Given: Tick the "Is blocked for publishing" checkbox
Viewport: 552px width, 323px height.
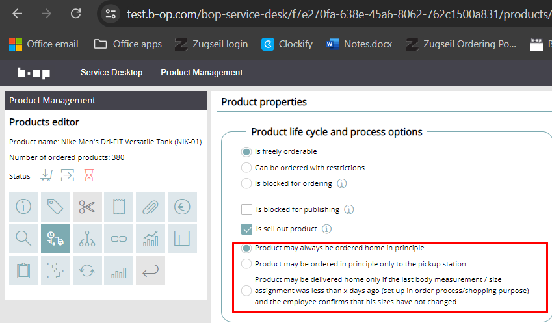Looking at the screenshot, I should (x=246, y=209).
